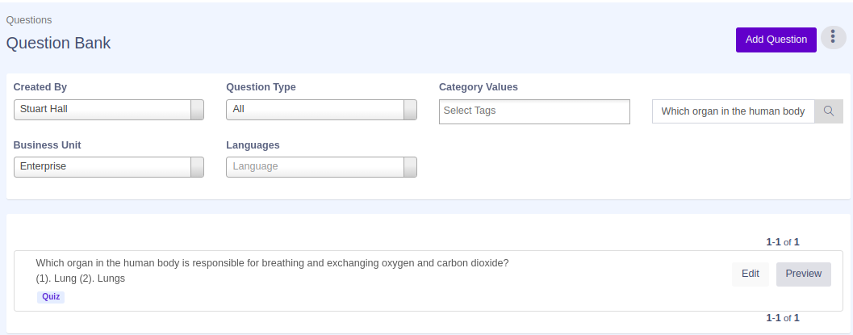This screenshot has width=853, height=335.
Task: Open the Stuart Hall creator field
Action: 102,110
